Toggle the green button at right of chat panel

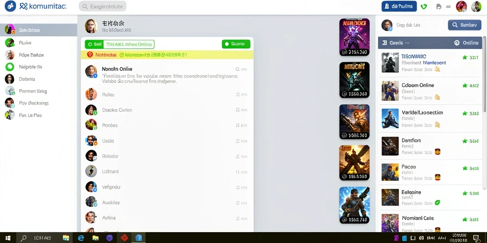[236, 44]
